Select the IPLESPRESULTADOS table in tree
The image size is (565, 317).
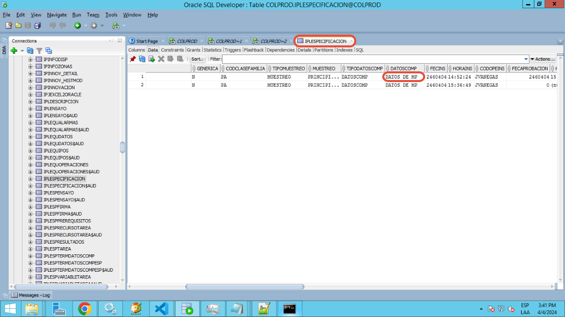pos(64,242)
